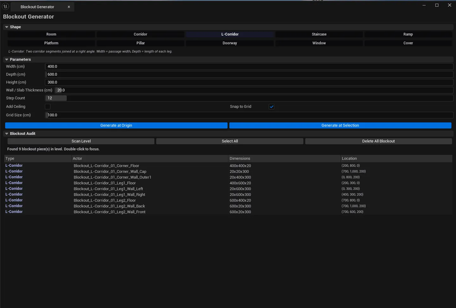The height and width of the screenshot is (308, 456).
Task: Close the Blockout Generator tab
Action: point(69,7)
